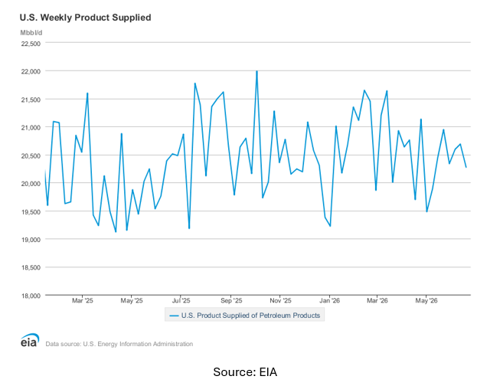Click the Jul '25 x-axis label

point(181,301)
